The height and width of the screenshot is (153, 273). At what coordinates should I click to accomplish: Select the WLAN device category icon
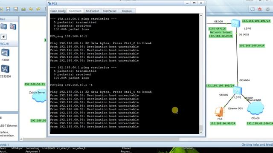3,26
